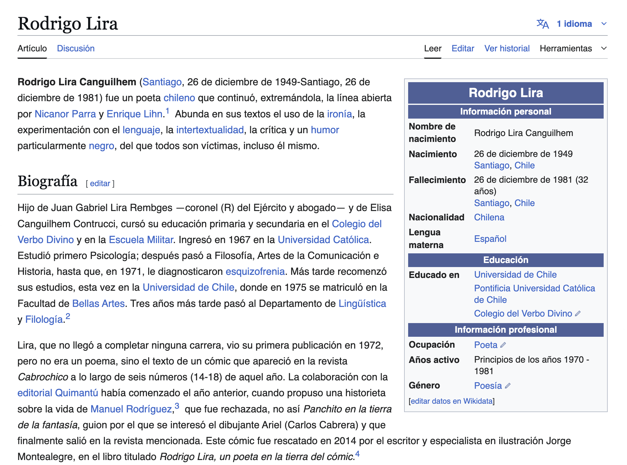Click the pencil edit icon beside Poesía
The width and height of the screenshot is (627, 465).
click(508, 386)
